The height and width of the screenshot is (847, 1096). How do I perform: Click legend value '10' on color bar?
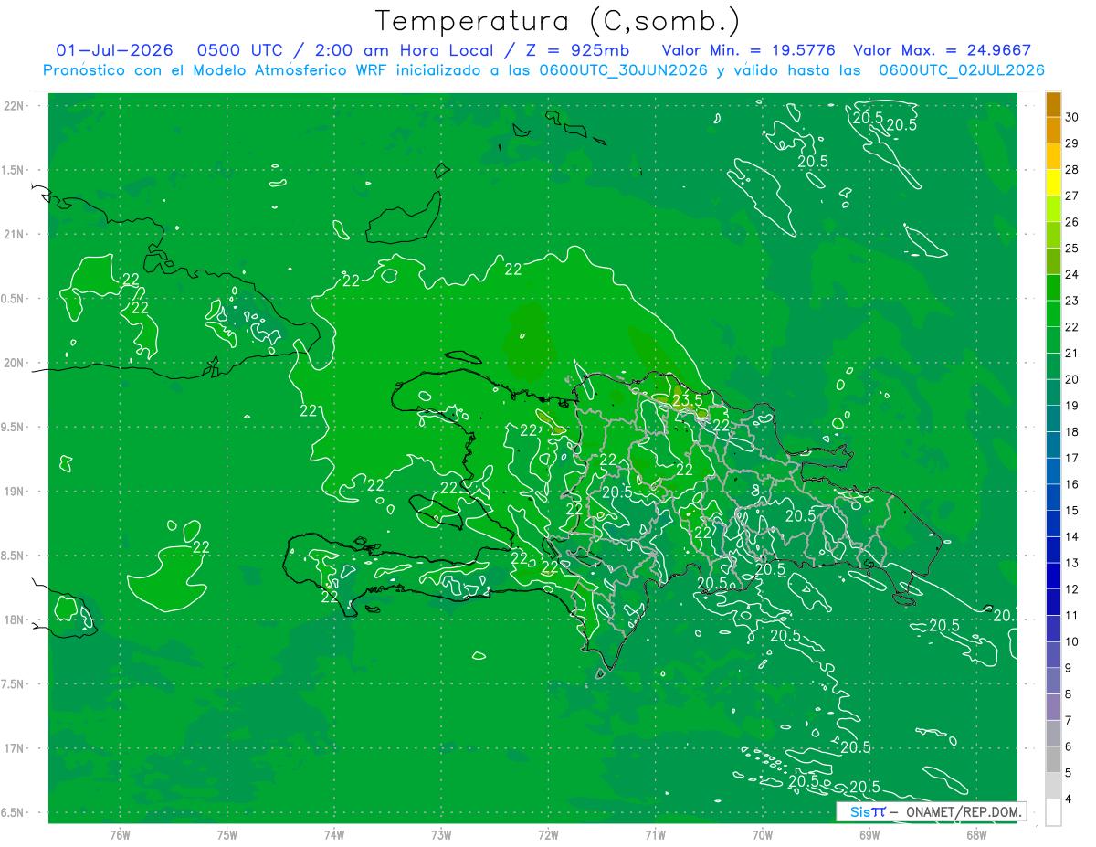1072,641
